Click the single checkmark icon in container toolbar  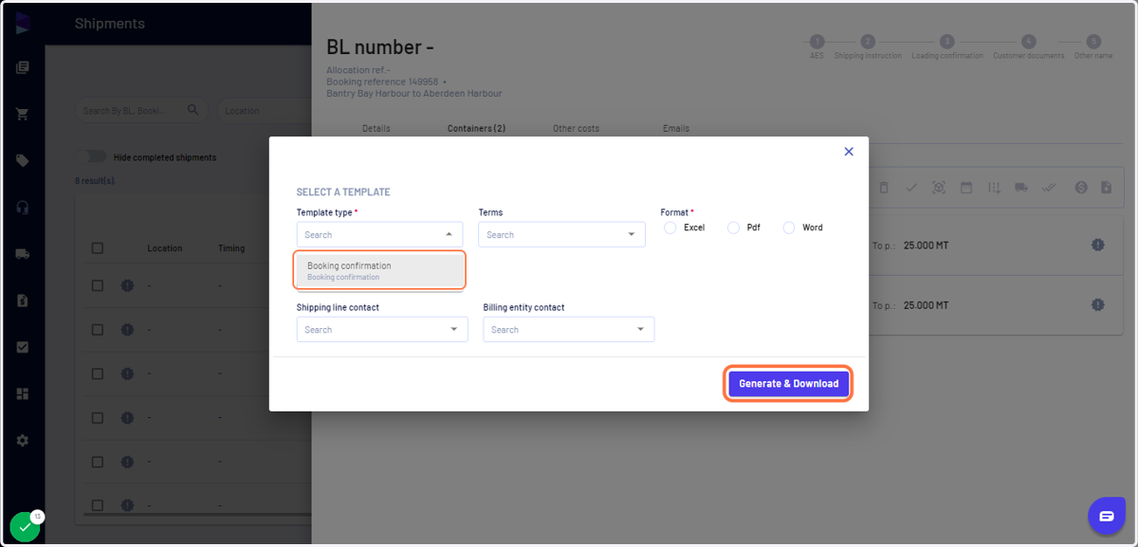(x=911, y=188)
